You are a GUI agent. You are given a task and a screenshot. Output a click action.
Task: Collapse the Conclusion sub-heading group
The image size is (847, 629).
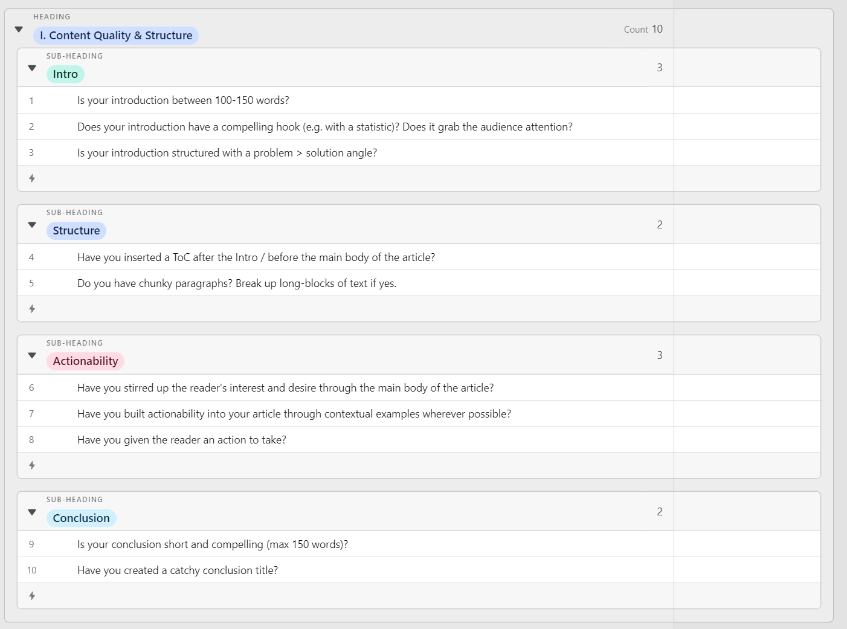click(x=32, y=512)
